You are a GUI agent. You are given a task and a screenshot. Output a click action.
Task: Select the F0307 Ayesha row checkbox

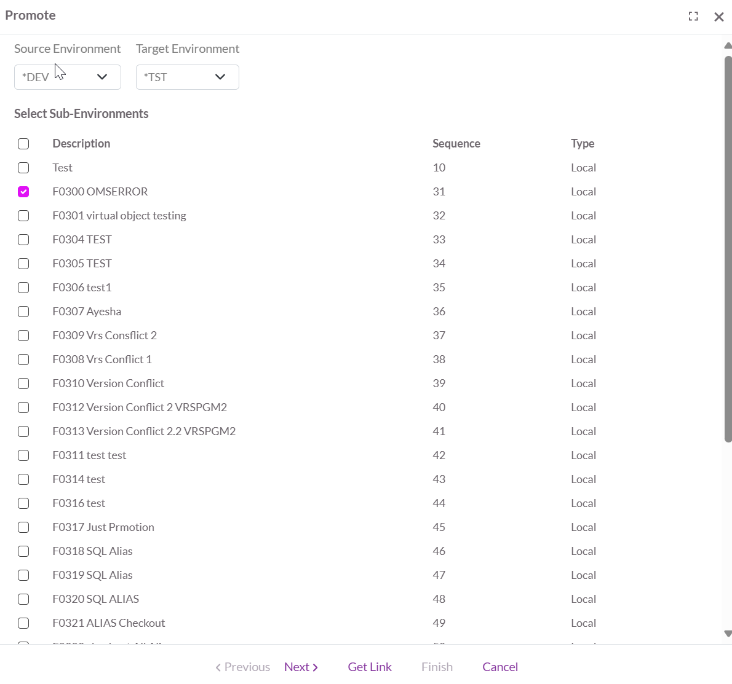click(23, 312)
